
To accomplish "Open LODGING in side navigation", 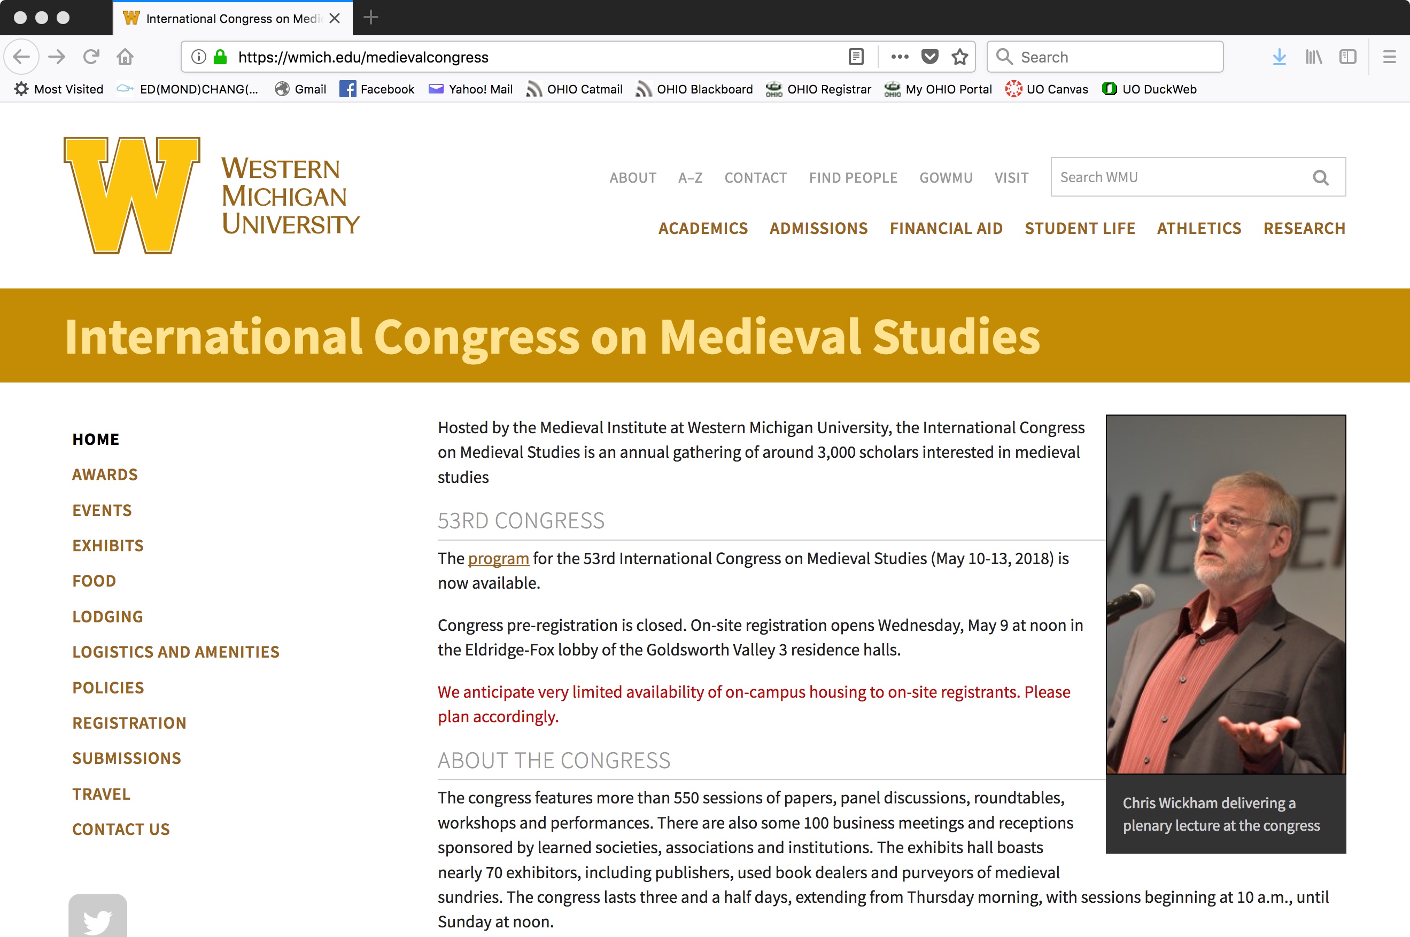I will tap(107, 616).
